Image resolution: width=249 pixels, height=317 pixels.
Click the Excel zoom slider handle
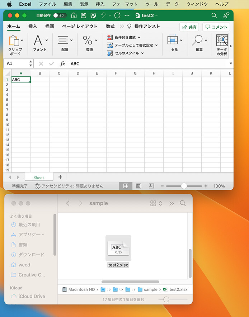point(184,186)
